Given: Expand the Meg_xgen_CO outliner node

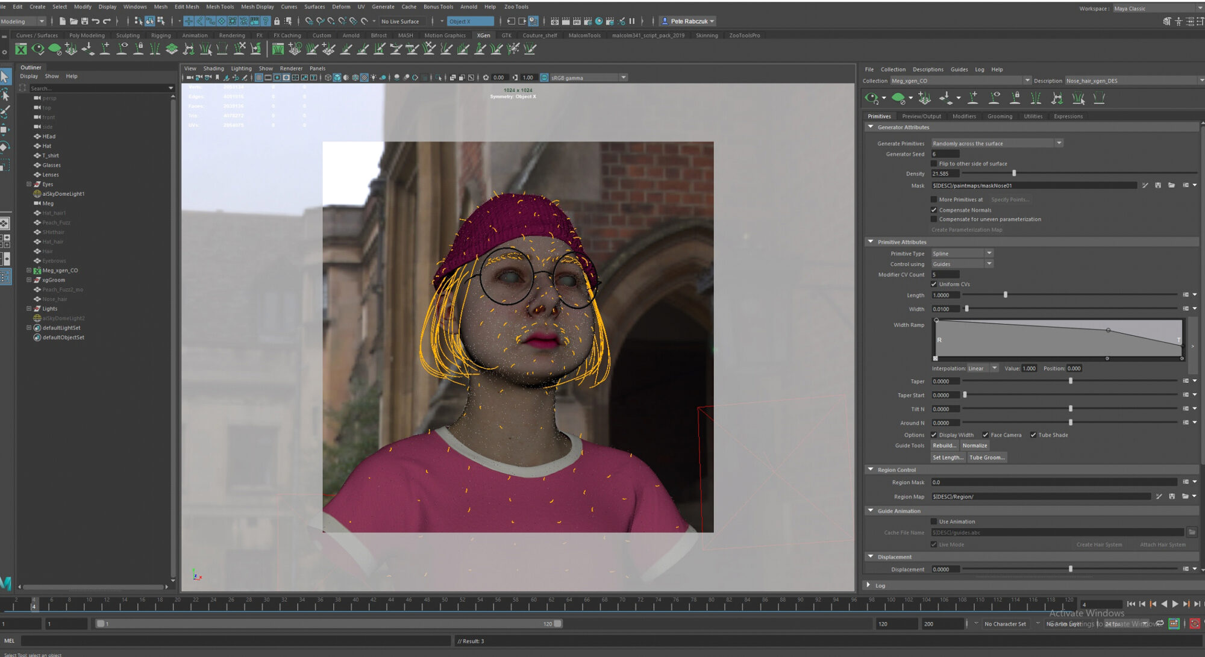Looking at the screenshot, I should [x=28, y=270].
